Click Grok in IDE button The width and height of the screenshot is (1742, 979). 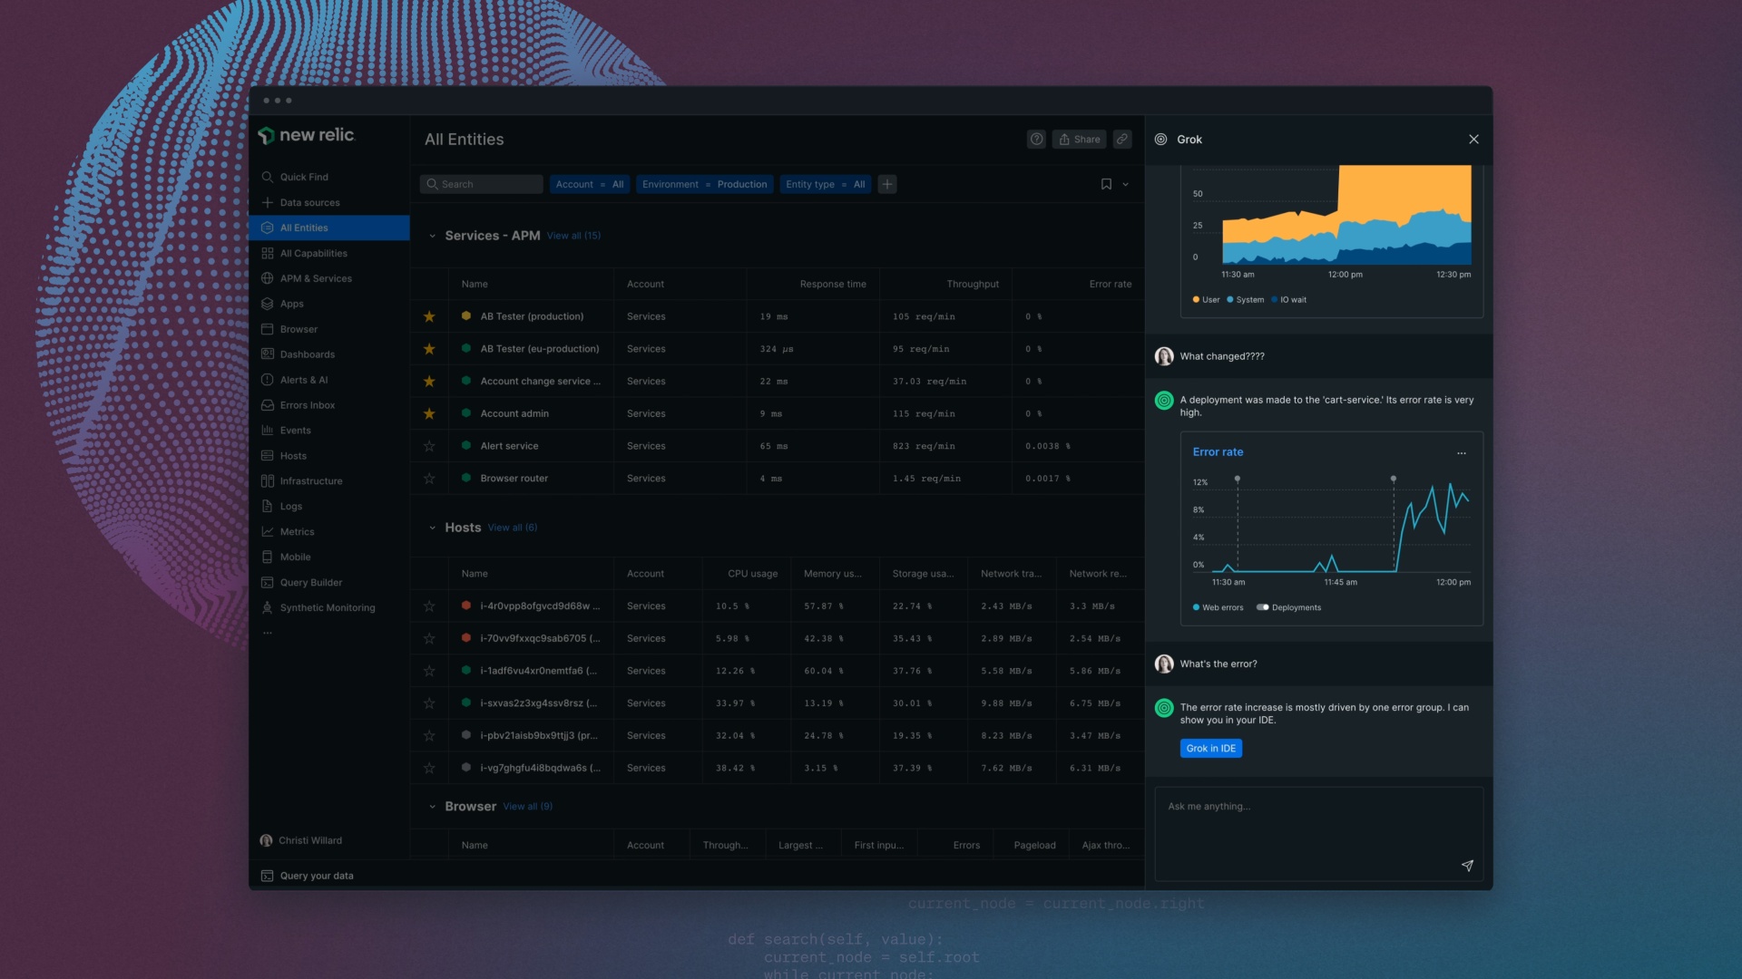(x=1211, y=749)
